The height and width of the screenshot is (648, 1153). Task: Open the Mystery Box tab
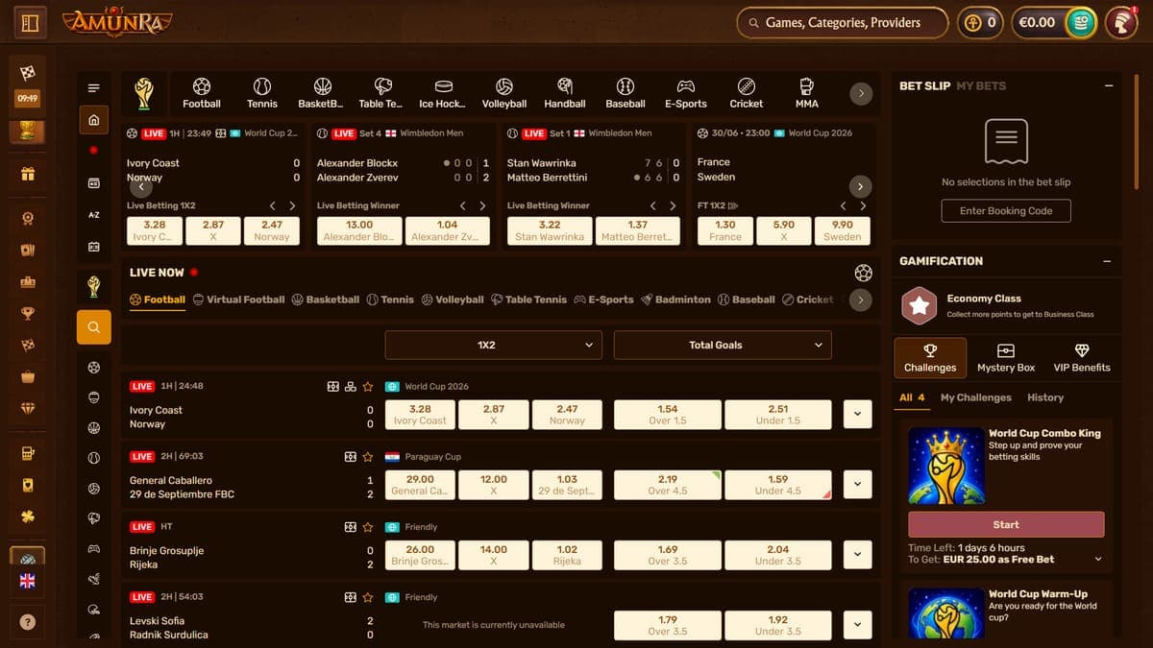click(1006, 358)
